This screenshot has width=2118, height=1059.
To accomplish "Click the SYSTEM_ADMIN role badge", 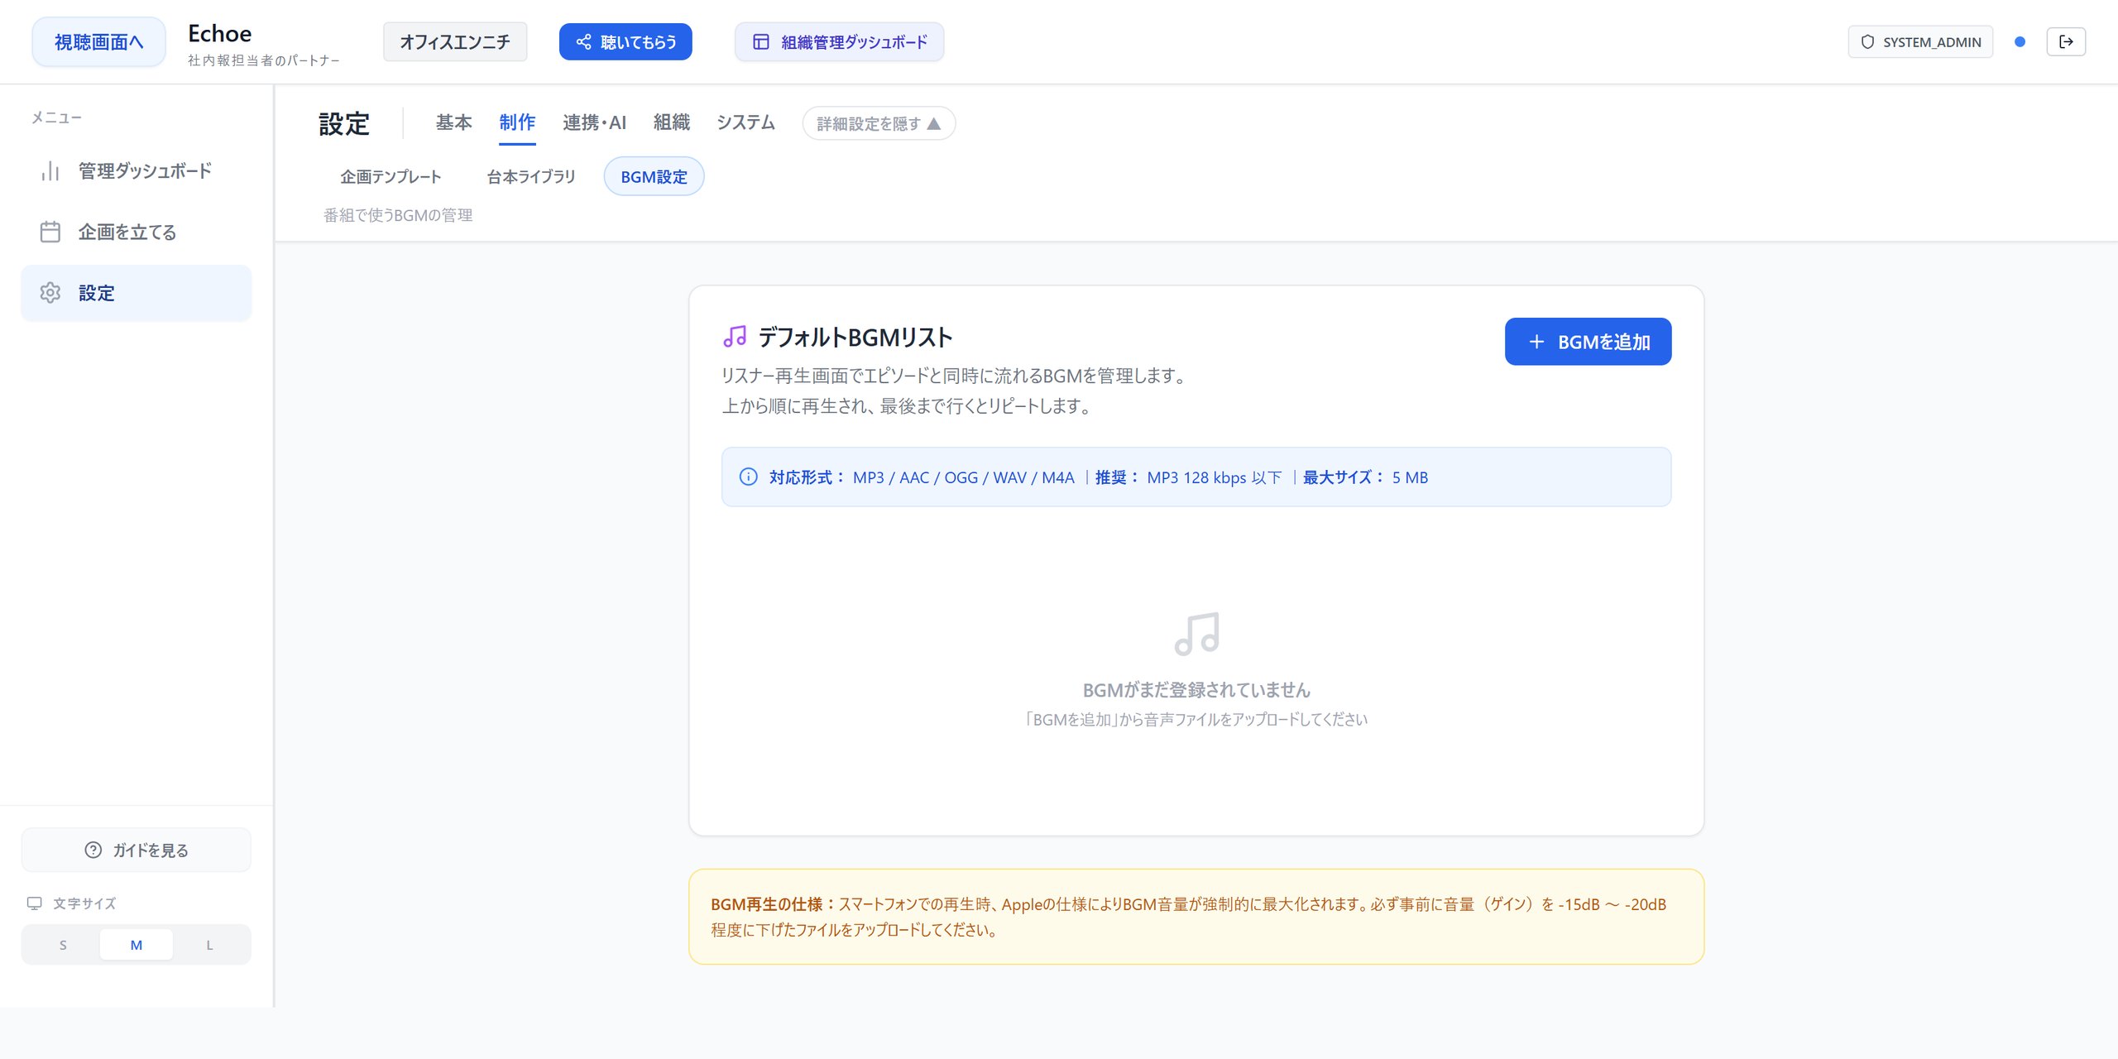I will pyautogui.click(x=1920, y=41).
